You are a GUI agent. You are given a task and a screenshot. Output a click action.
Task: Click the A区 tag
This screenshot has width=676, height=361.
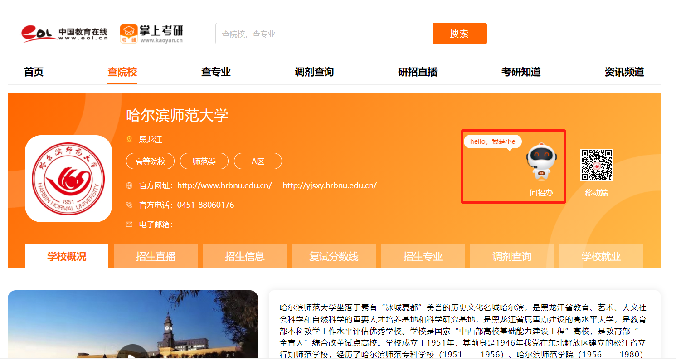258,161
